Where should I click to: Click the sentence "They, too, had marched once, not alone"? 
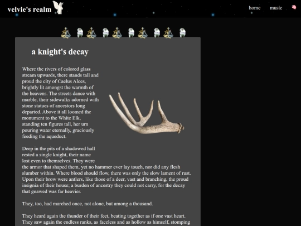pyautogui.click(x=64, y=204)
